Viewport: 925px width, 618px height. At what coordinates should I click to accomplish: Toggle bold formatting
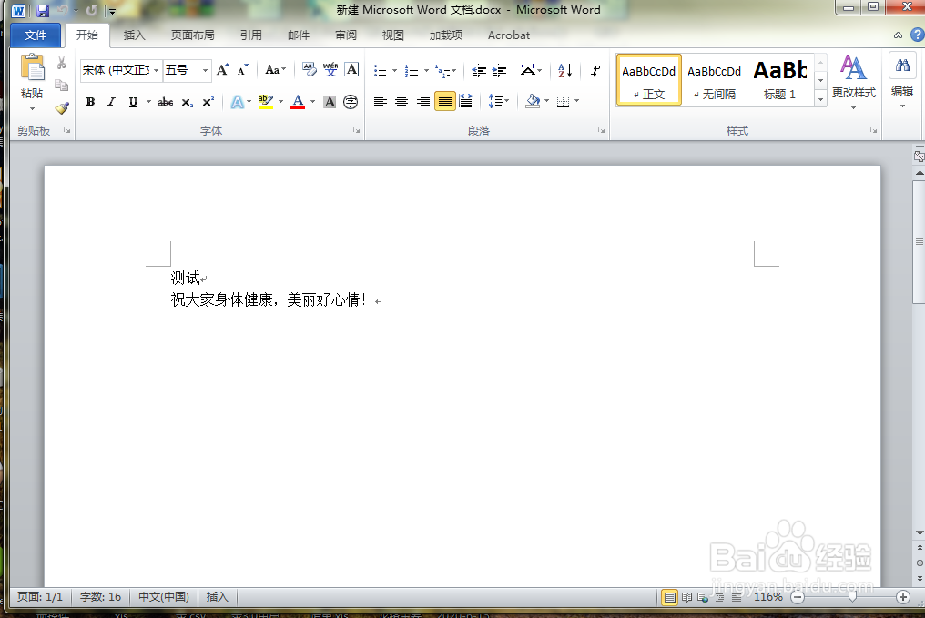click(89, 101)
